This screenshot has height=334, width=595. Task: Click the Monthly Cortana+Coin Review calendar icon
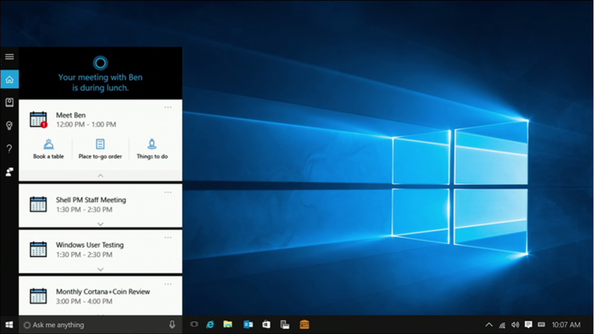(x=38, y=296)
